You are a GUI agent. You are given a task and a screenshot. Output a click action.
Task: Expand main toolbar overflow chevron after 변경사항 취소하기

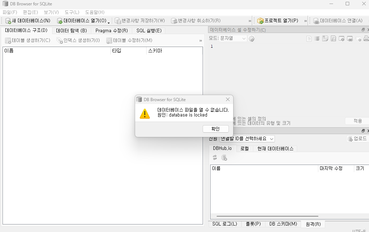tap(250, 21)
